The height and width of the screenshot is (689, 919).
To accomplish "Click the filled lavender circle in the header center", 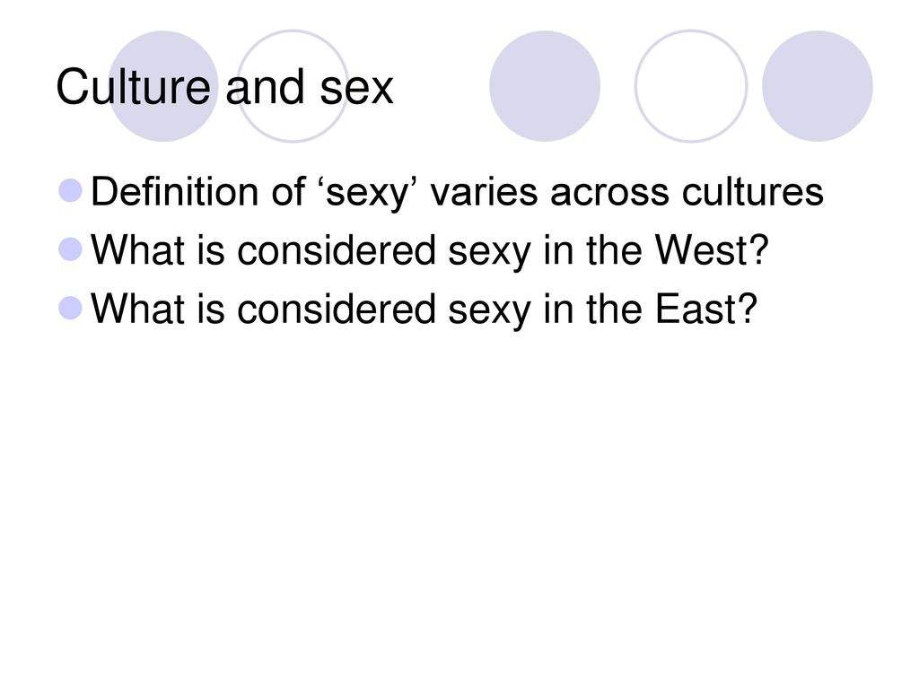I will coord(545,86).
